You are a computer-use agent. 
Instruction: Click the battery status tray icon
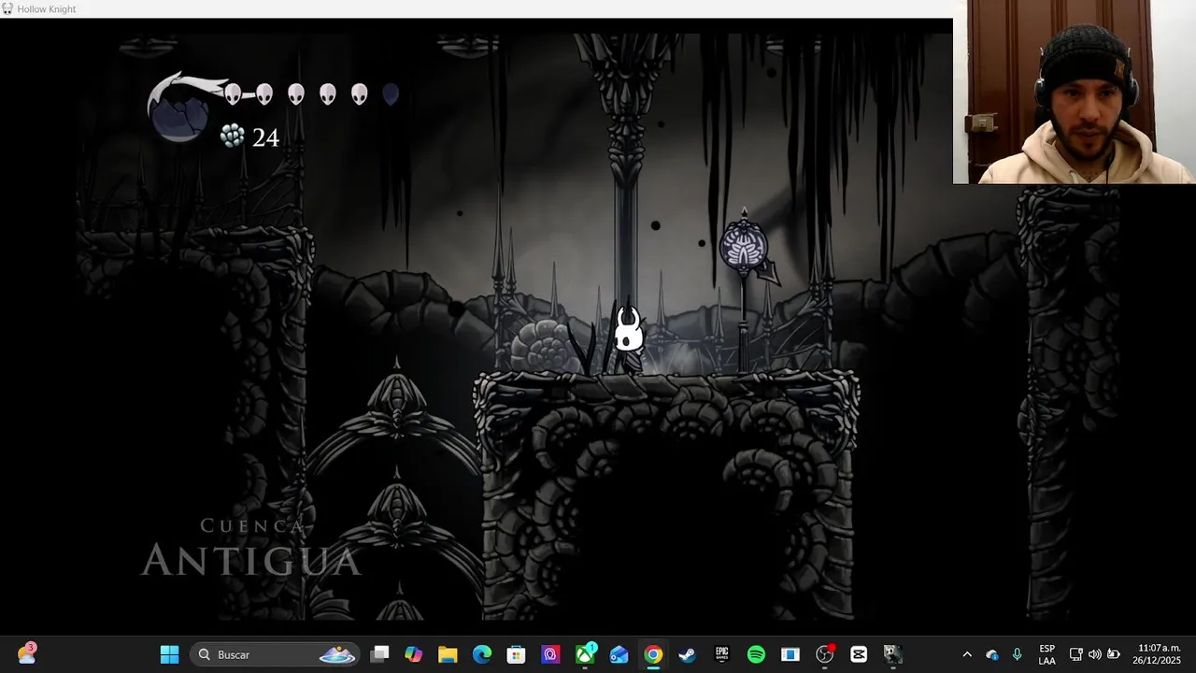[x=1114, y=654]
